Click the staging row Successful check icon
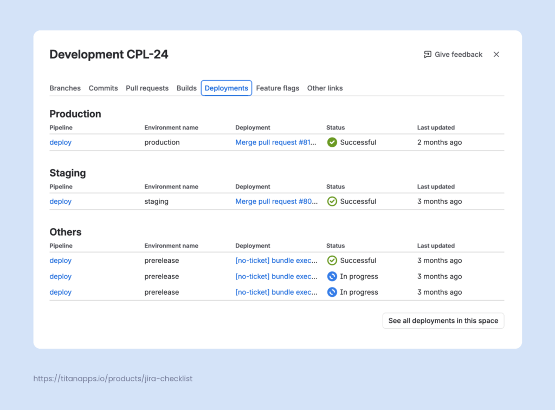Viewport: 555px width, 410px height. click(332, 201)
